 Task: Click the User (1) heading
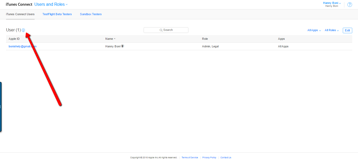tap(13, 30)
